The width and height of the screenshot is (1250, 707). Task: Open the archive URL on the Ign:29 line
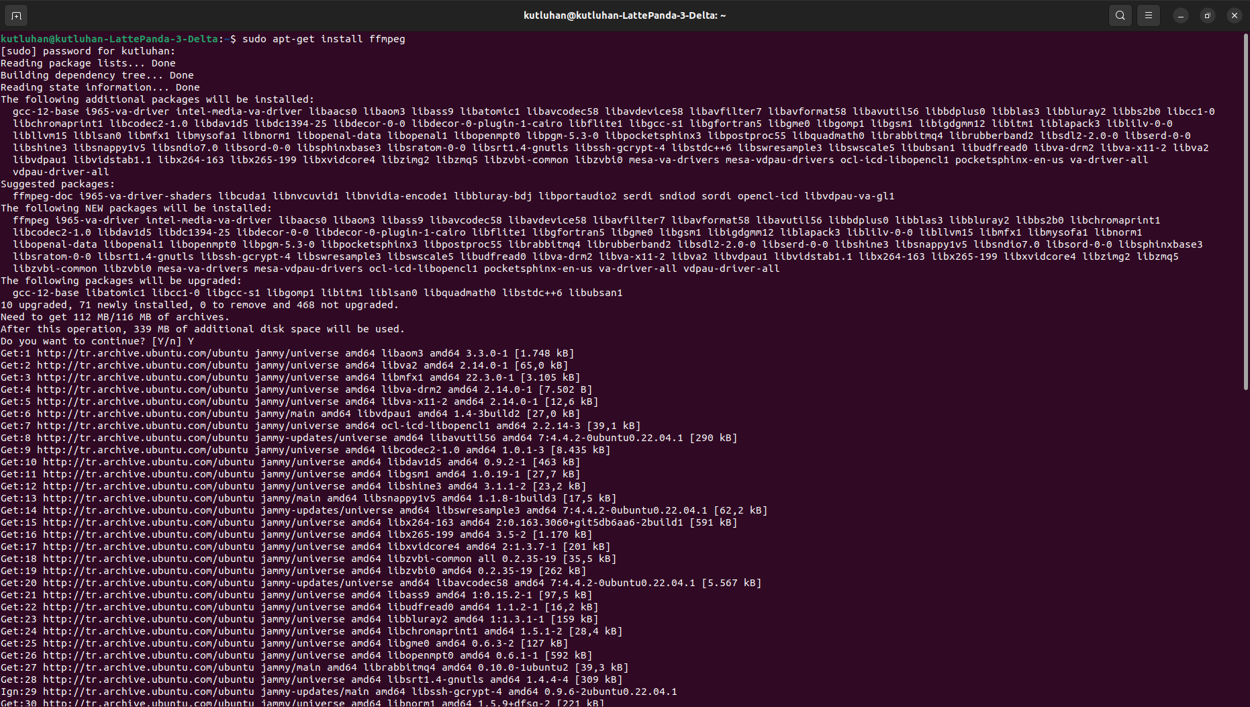[x=148, y=692]
